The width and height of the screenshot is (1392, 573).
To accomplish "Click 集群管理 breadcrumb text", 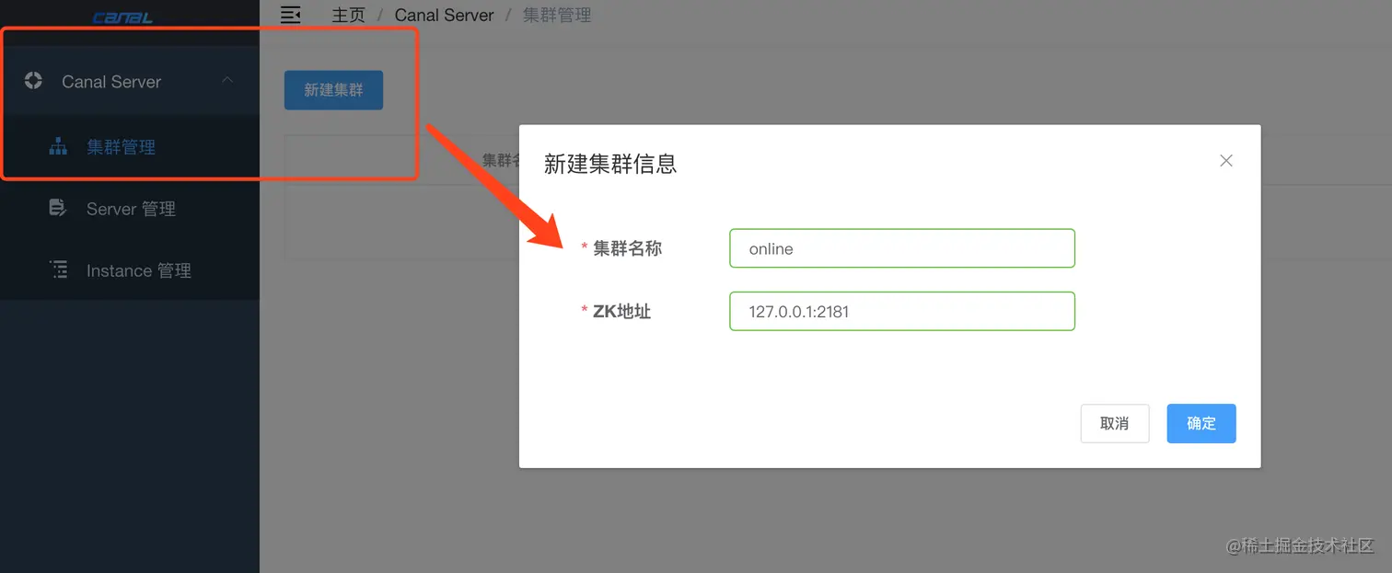I will point(557,15).
